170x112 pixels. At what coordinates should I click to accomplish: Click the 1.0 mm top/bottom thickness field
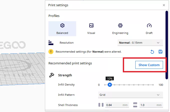[x=151, y=105]
